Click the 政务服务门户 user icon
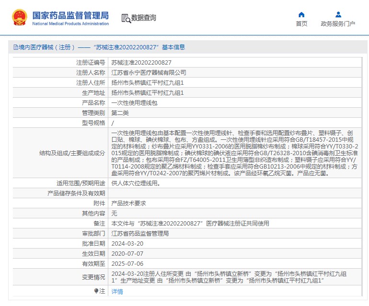The width and height of the screenshot is (369, 306). [x=338, y=15]
